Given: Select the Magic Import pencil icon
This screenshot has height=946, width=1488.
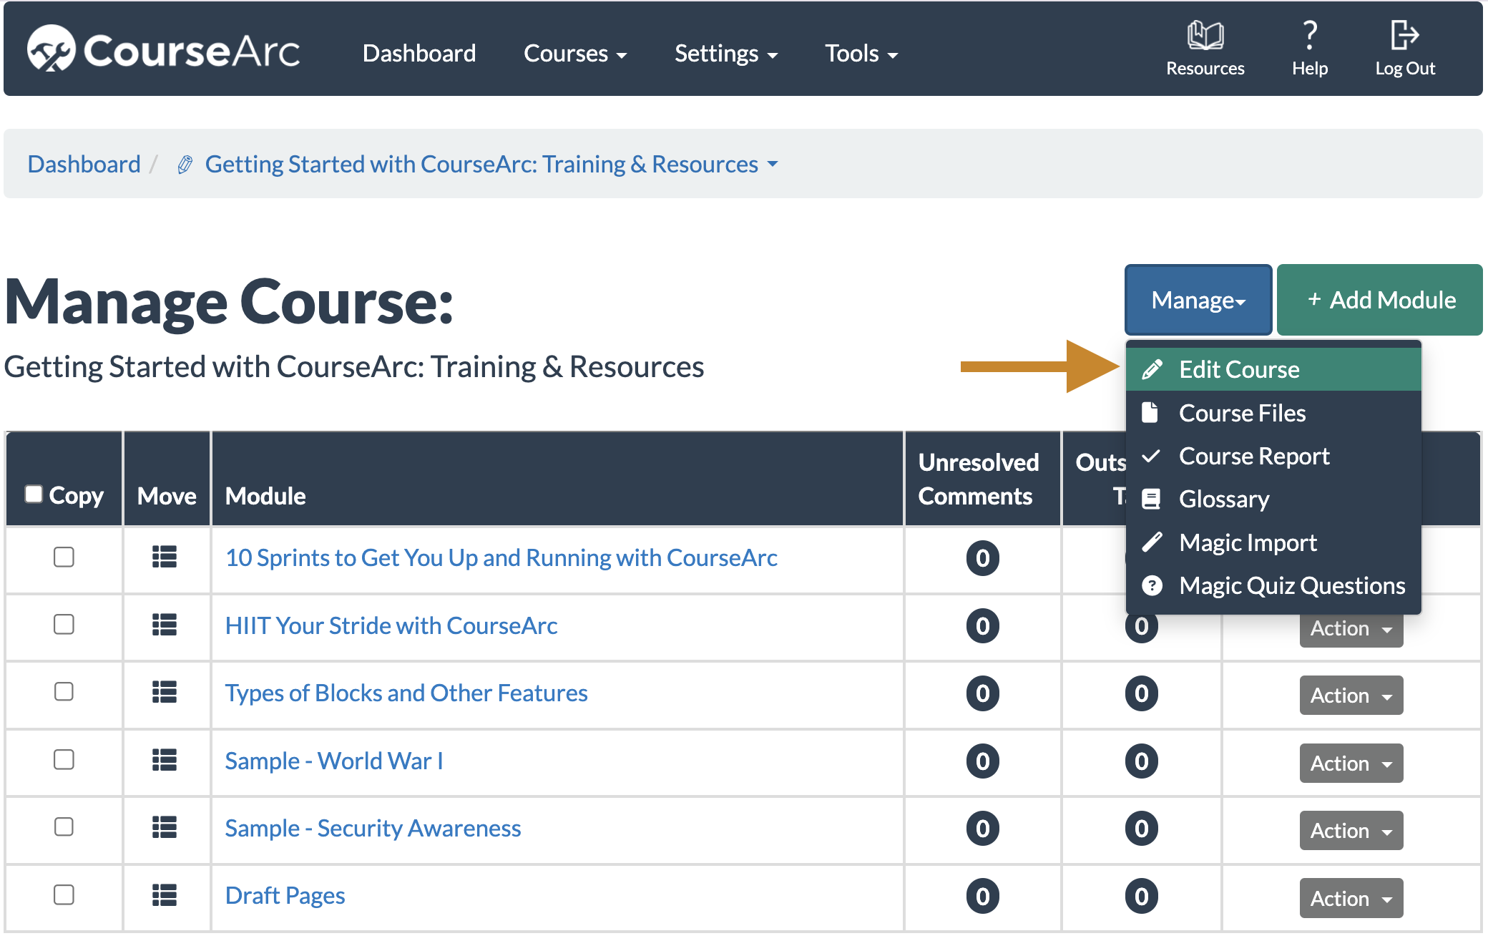Looking at the screenshot, I should tap(1152, 542).
